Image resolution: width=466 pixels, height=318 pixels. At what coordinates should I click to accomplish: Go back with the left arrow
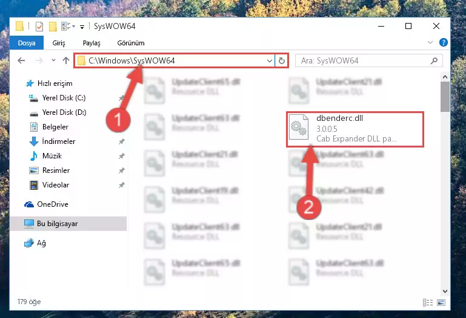pos(21,60)
